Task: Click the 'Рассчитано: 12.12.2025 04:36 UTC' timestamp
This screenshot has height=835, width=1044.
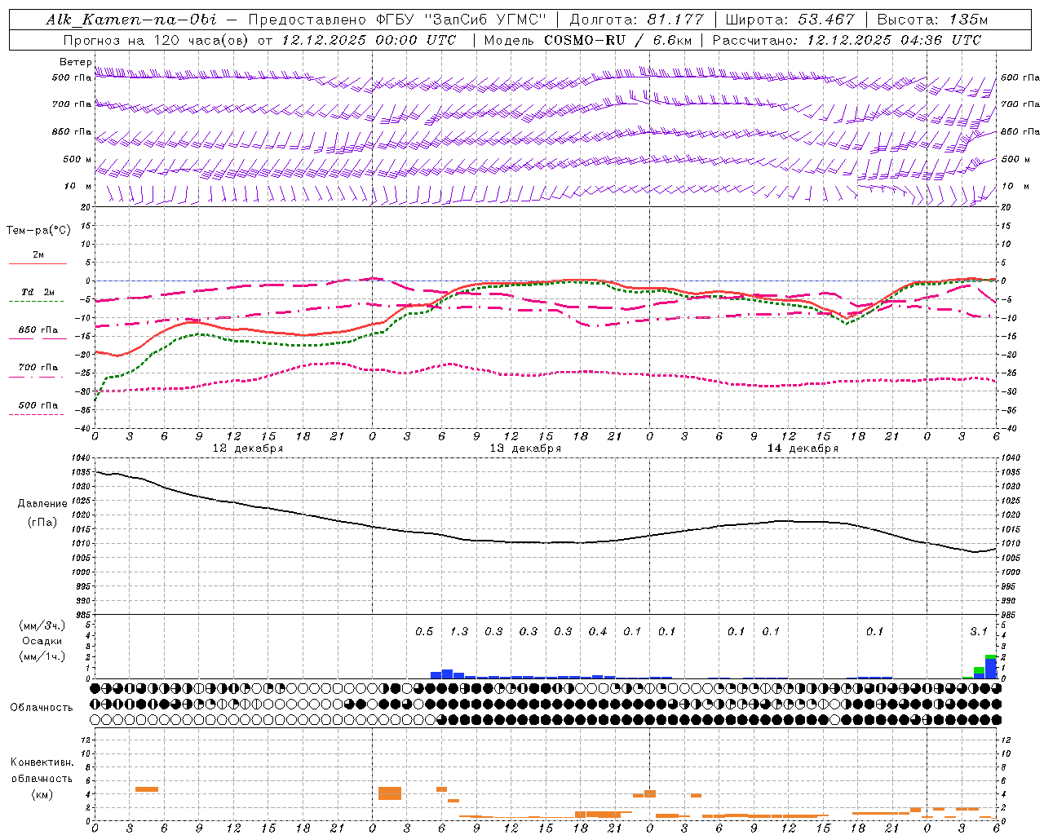Action: coord(847,40)
